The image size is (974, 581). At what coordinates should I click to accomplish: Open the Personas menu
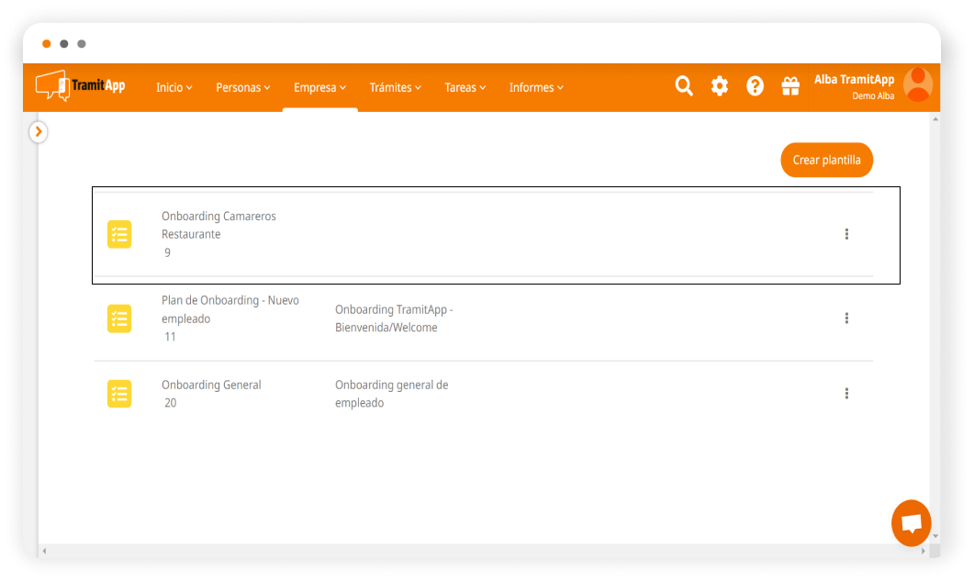click(x=243, y=88)
